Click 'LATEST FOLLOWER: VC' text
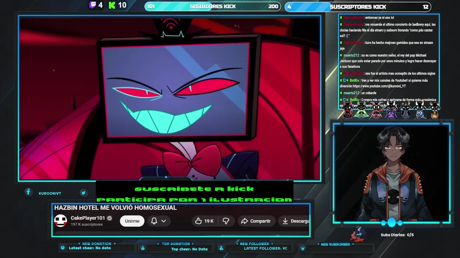The height and width of the screenshot is (258, 460). (x=266, y=248)
